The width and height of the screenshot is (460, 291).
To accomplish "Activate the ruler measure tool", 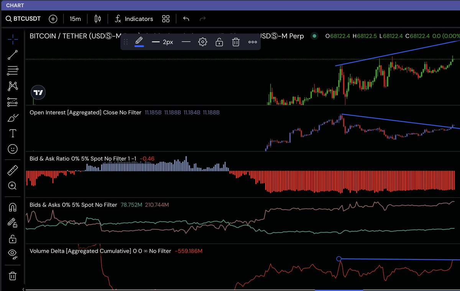I will point(13,170).
